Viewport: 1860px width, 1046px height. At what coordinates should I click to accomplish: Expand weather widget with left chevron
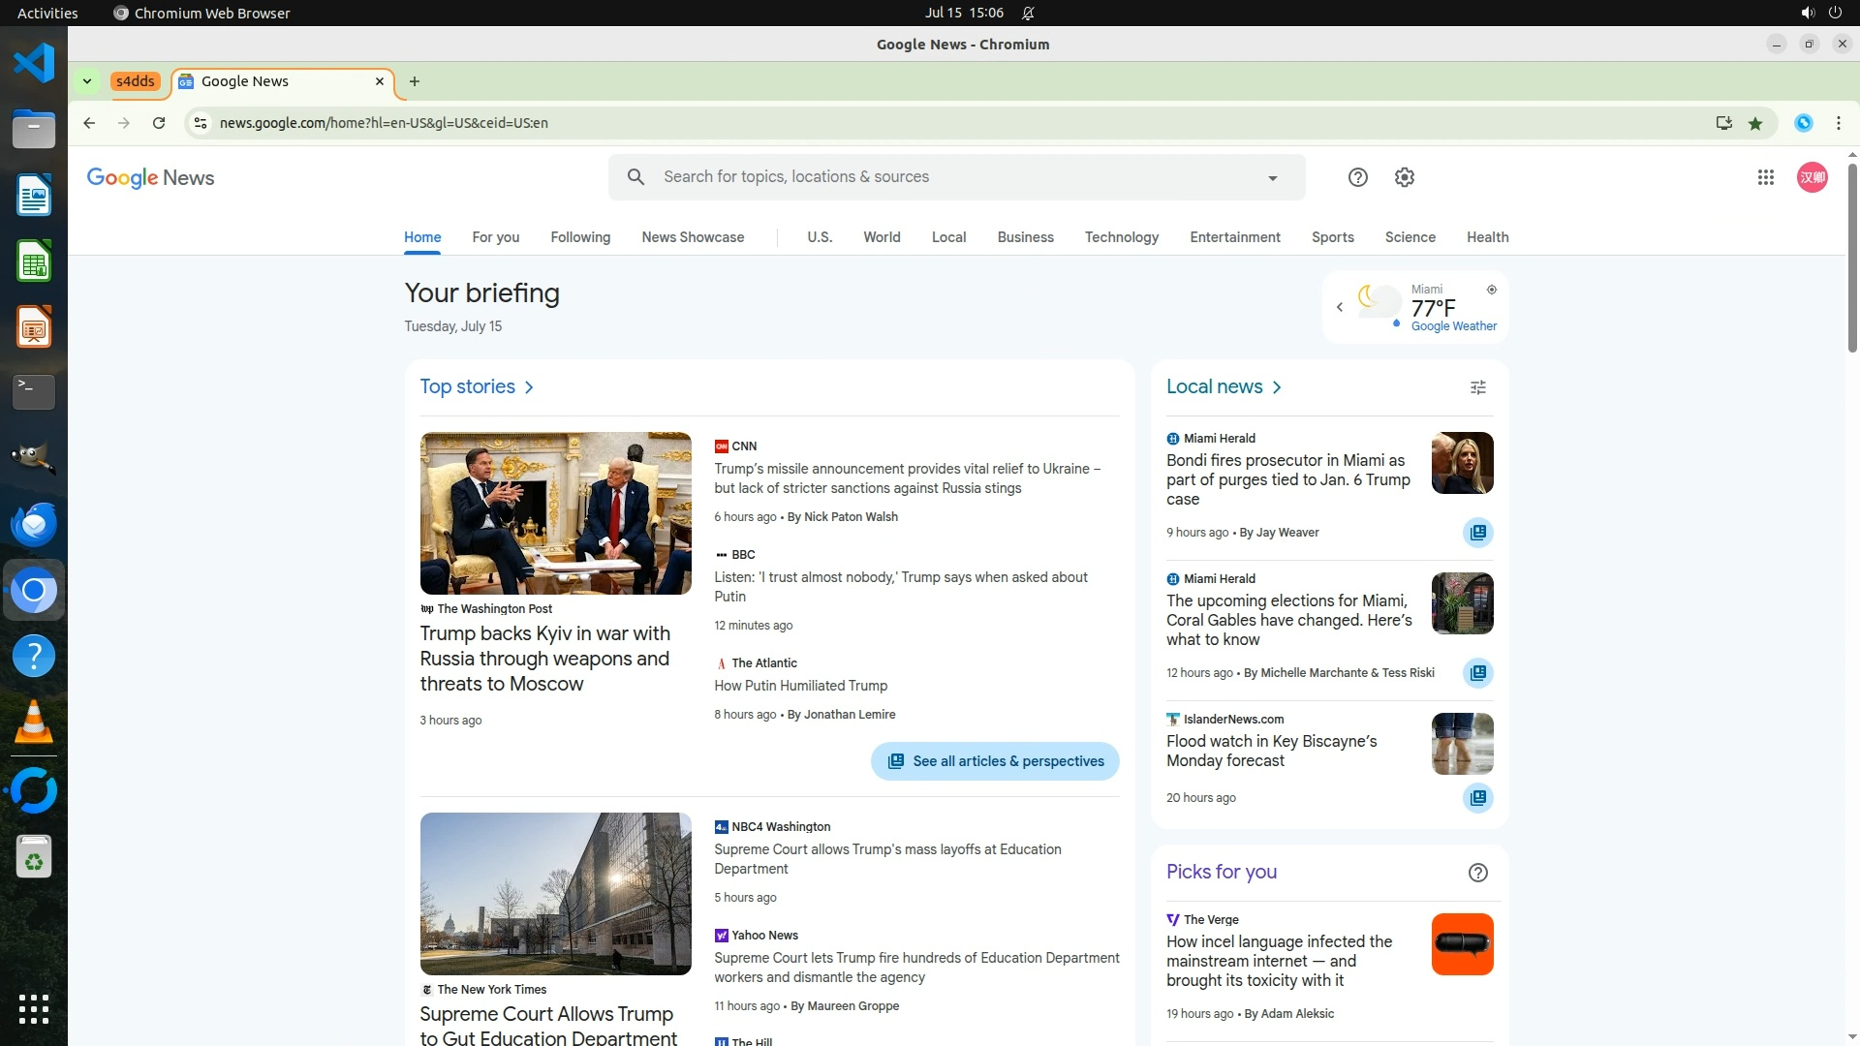1339,307
